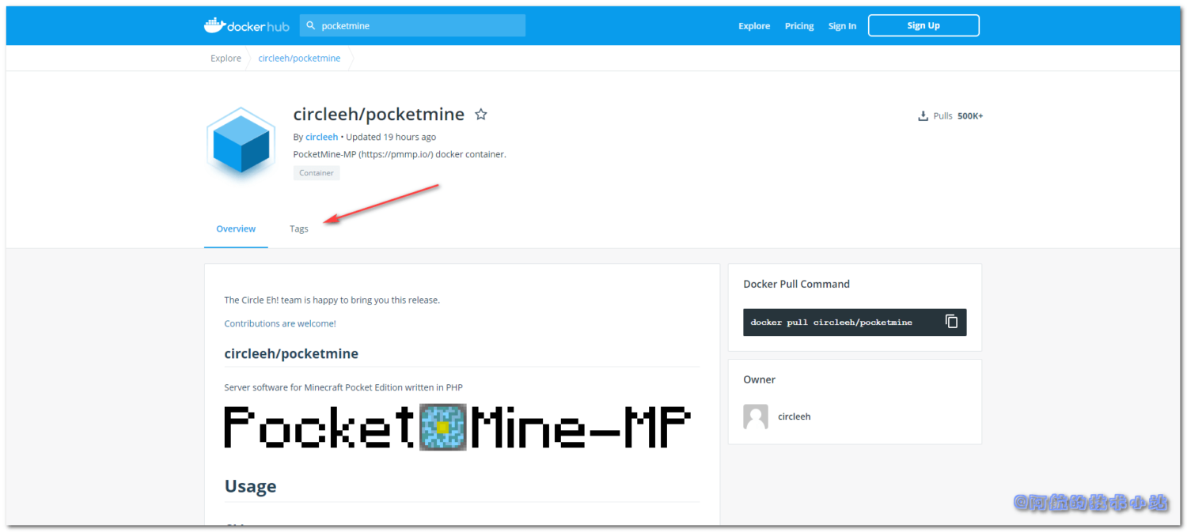Image resolution: width=1187 pixels, height=532 pixels.
Task: Click the Container label badge
Action: pos(317,172)
